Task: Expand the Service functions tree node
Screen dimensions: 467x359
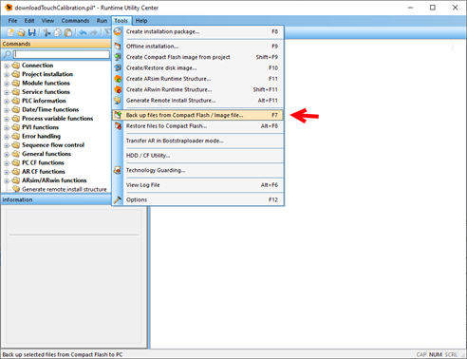Action: (7, 93)
